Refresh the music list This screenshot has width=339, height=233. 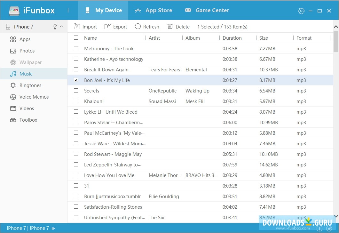147,27
